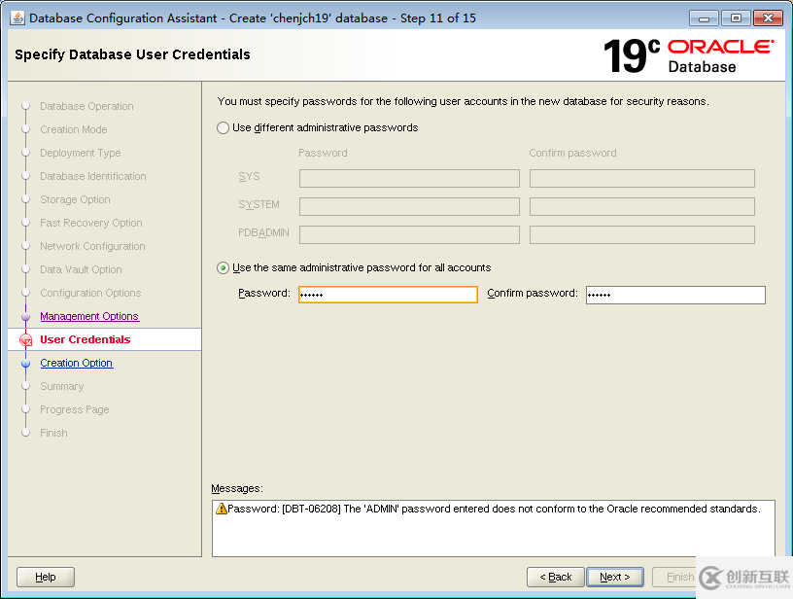Click the PDBADMIN password field
This screenshot has height=599, width=793.
(409, 234)
